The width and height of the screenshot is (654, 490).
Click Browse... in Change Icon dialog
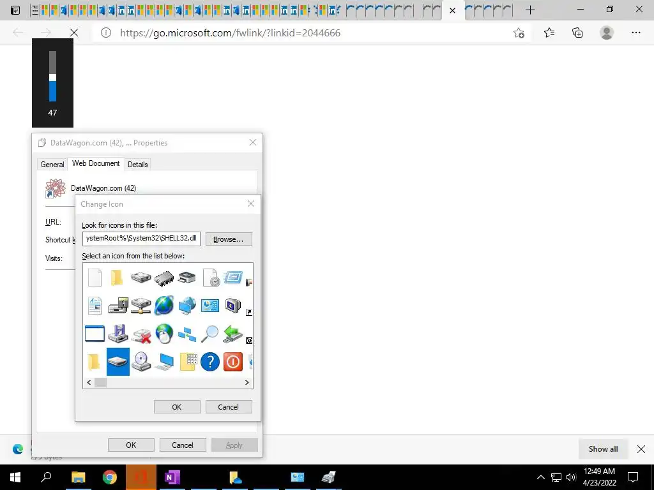[x=229, y=239]
